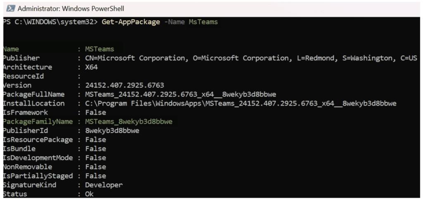The image size is (423, 200).
Task: Click the NonRemovable property label
Action: click(28, 167)
